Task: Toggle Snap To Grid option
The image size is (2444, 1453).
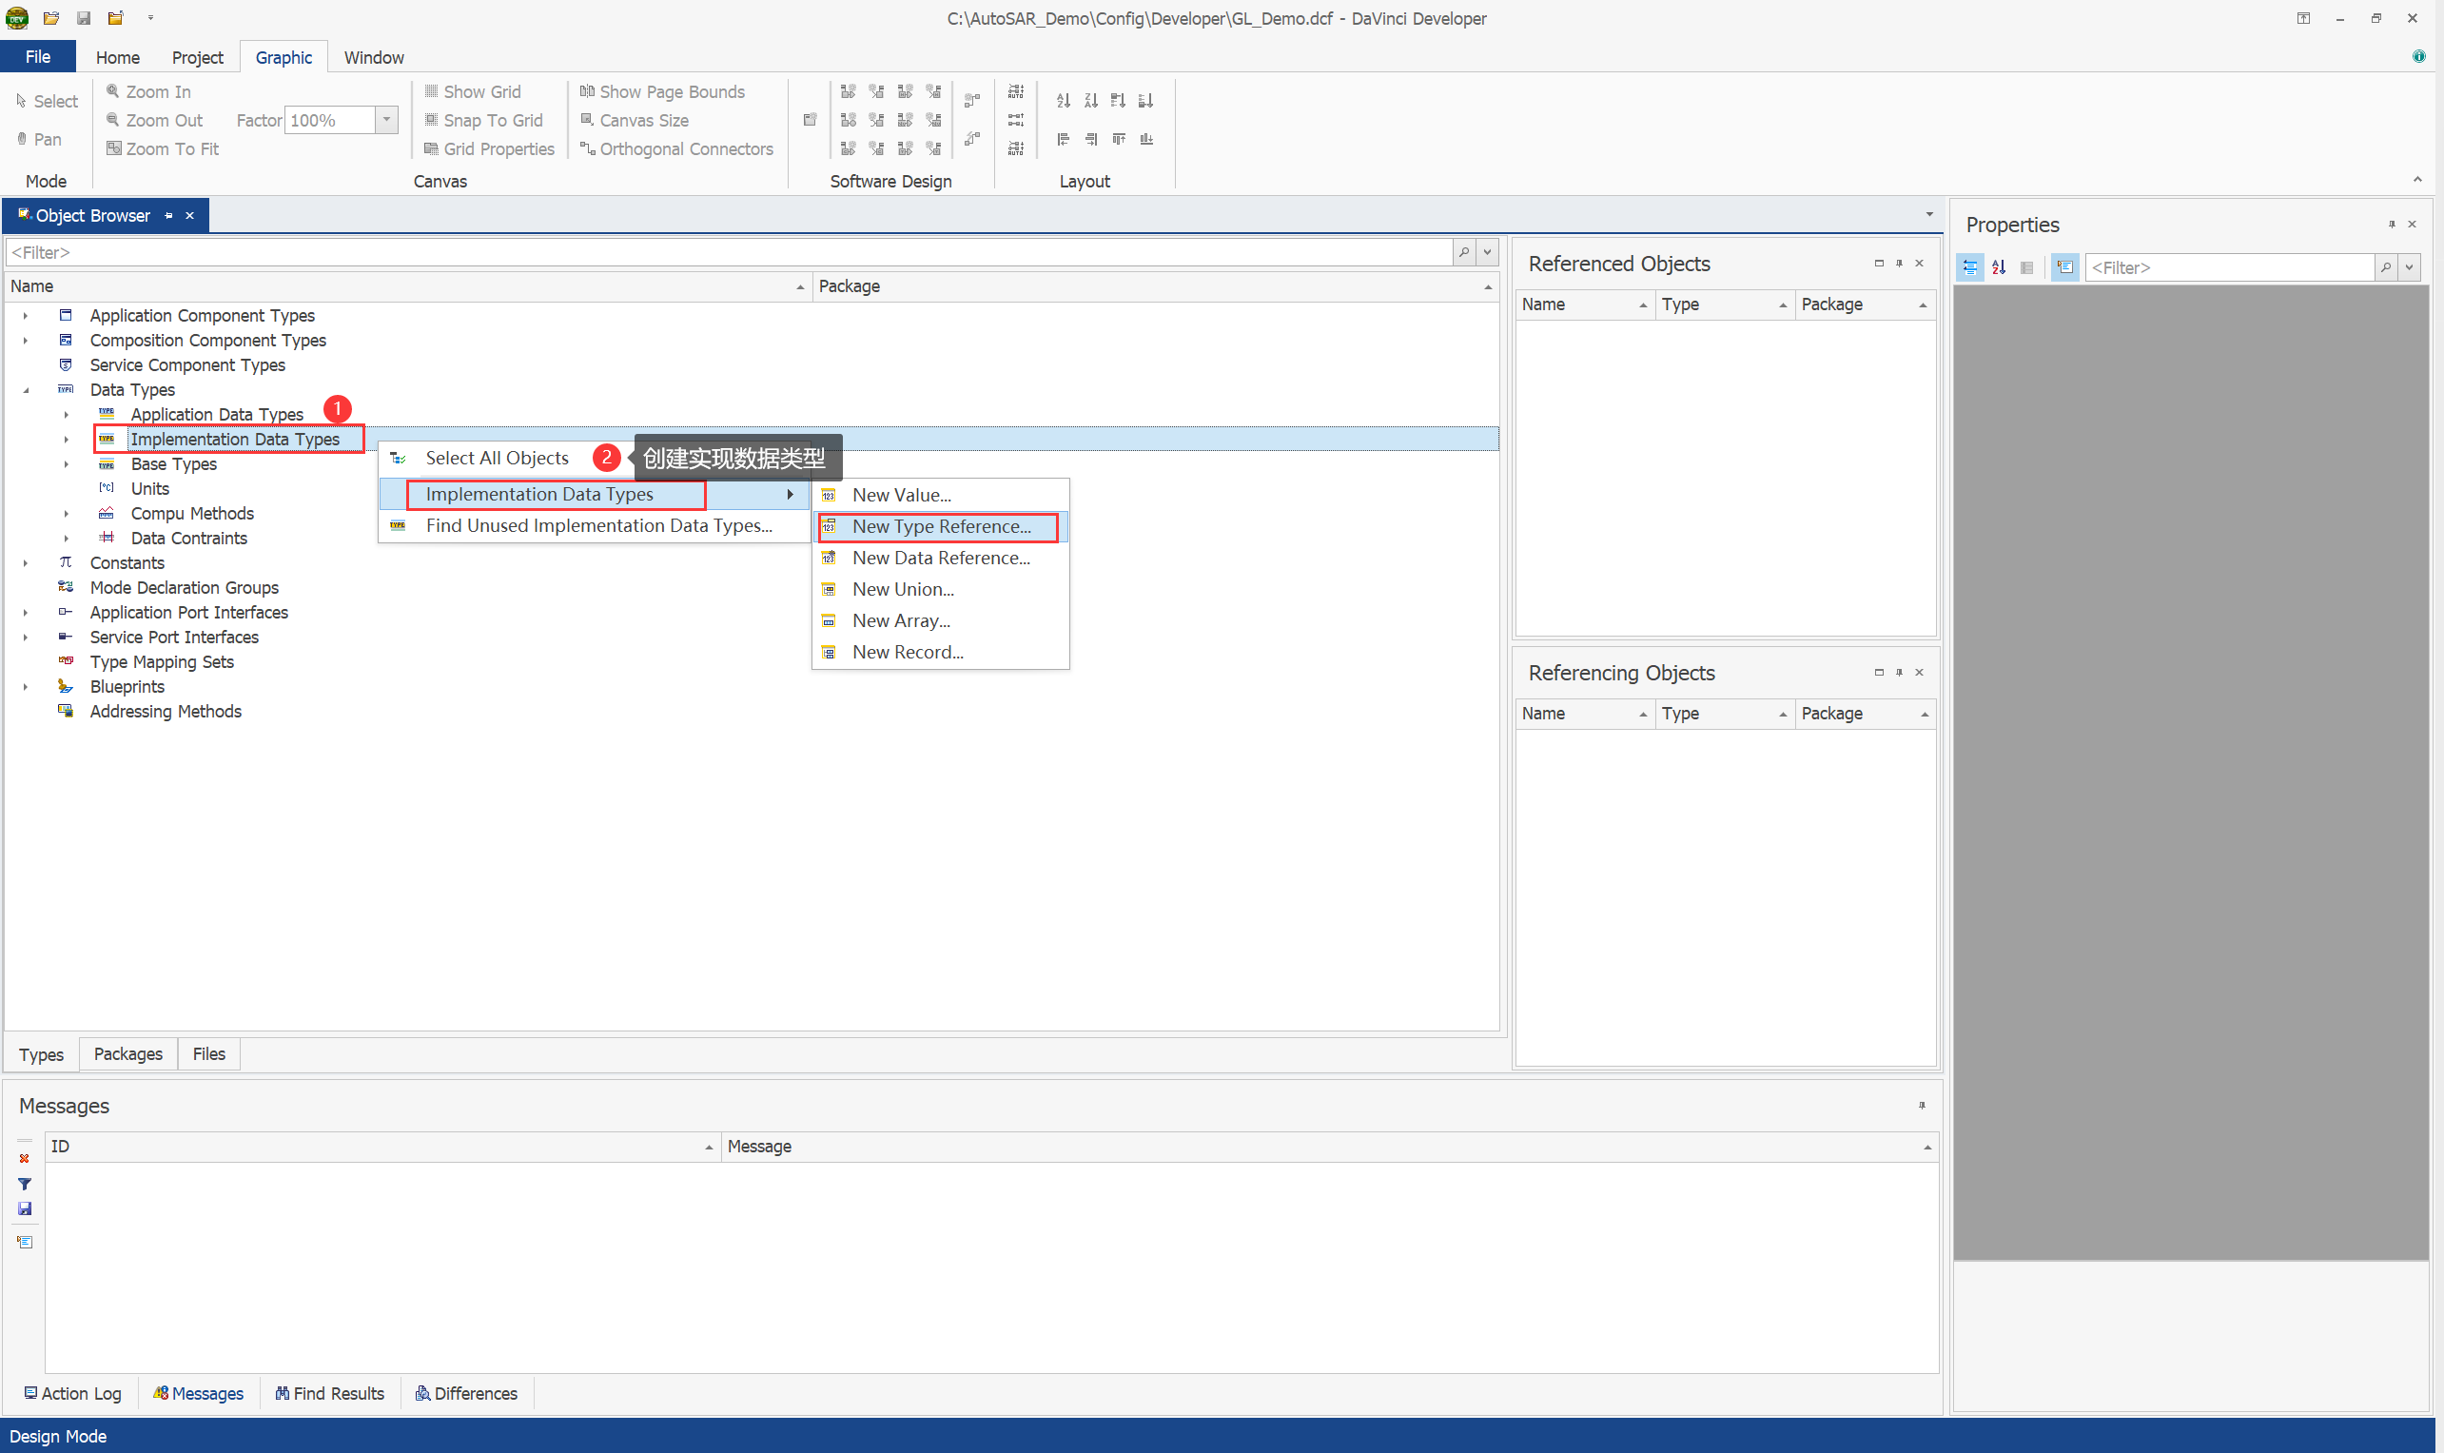Action: click(483, 120)
